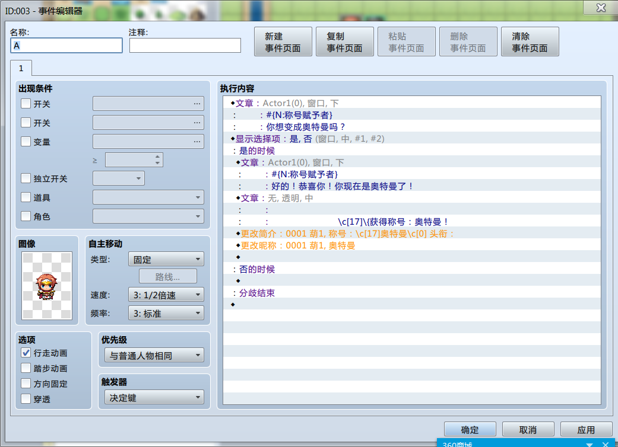Tick the 独立开关 condition checkbox
The width and height of the screenshot is (618, 447).
click(x=26, y=178)
